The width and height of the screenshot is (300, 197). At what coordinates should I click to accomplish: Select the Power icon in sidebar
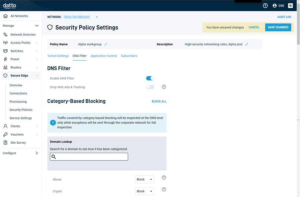pos(5,59)
